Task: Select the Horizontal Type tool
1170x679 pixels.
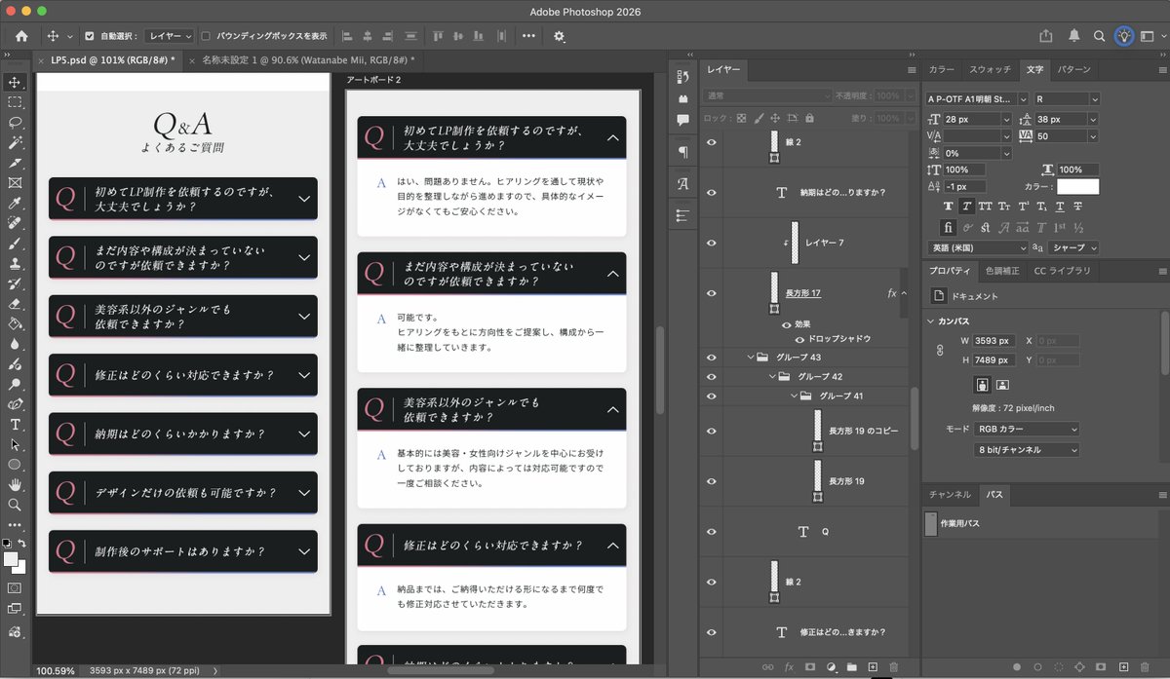Action: [15, 425]
